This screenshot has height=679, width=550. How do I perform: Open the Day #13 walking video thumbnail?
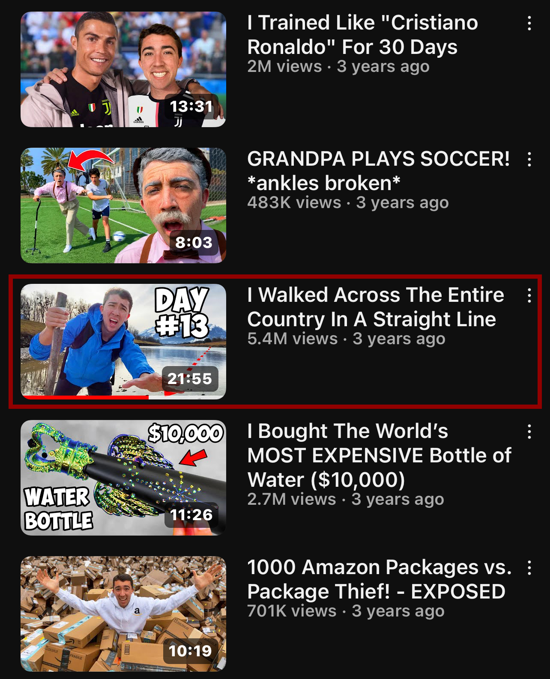(x=123, y=342)
